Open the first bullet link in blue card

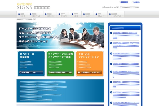coord(26,62)
